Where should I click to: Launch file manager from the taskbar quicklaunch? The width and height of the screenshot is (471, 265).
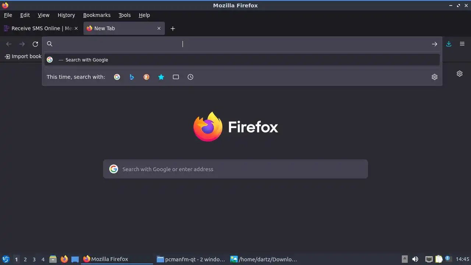pos(53,259)
